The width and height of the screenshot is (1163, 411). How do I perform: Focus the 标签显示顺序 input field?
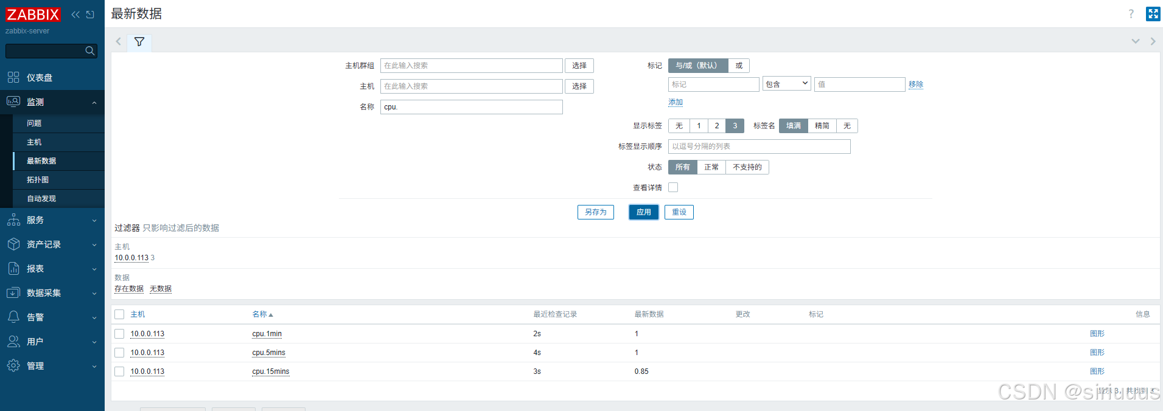tap(760, 147)
